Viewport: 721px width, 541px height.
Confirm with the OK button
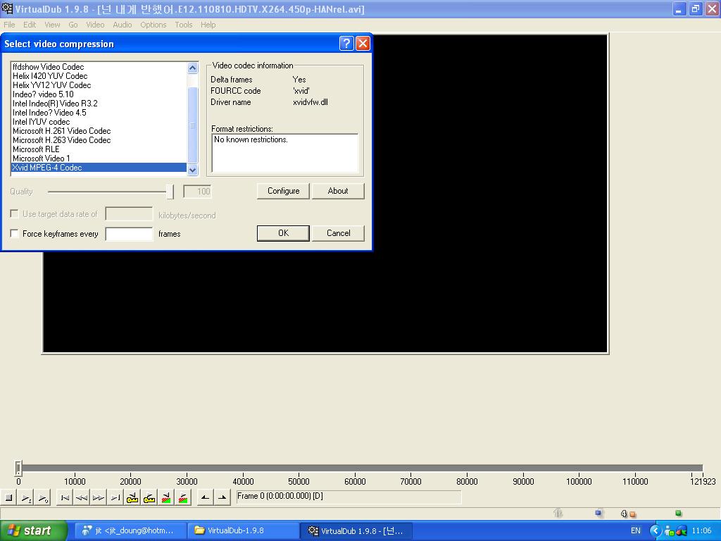coord(283,233)
